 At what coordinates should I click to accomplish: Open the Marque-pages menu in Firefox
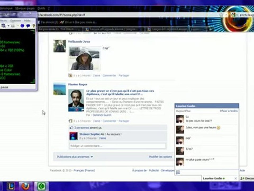pos(25,8)
